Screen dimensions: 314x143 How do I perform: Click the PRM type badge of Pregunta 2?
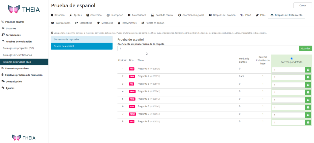point(132,76)
